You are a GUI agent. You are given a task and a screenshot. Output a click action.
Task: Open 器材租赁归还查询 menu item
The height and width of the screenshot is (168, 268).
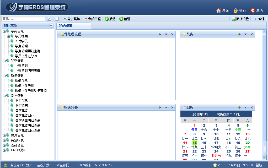pyautogui.click(x=28, y=130)
